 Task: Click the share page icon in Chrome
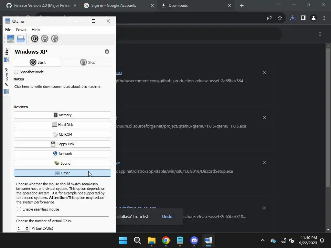(270, 18)
